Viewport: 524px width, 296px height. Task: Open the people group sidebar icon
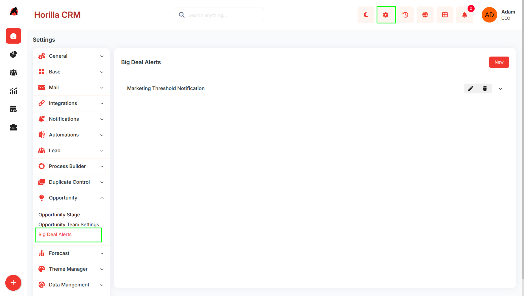(13, 73)
